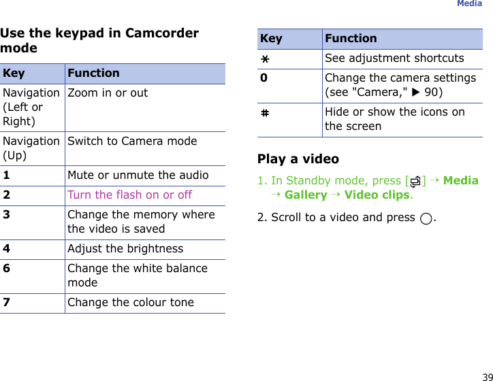Click the Media header at page top
Screen dimensions: 493x381
[x=469, y=4]
